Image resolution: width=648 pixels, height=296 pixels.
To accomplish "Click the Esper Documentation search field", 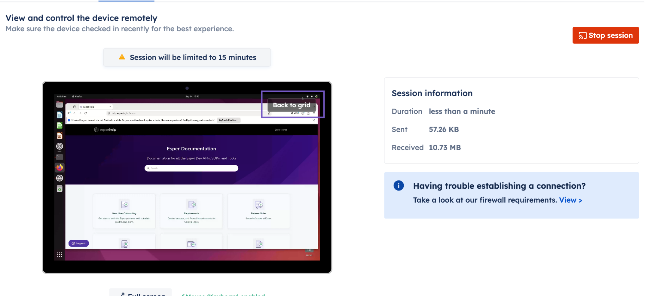I will pyautogui.click(x=191, y=168).
